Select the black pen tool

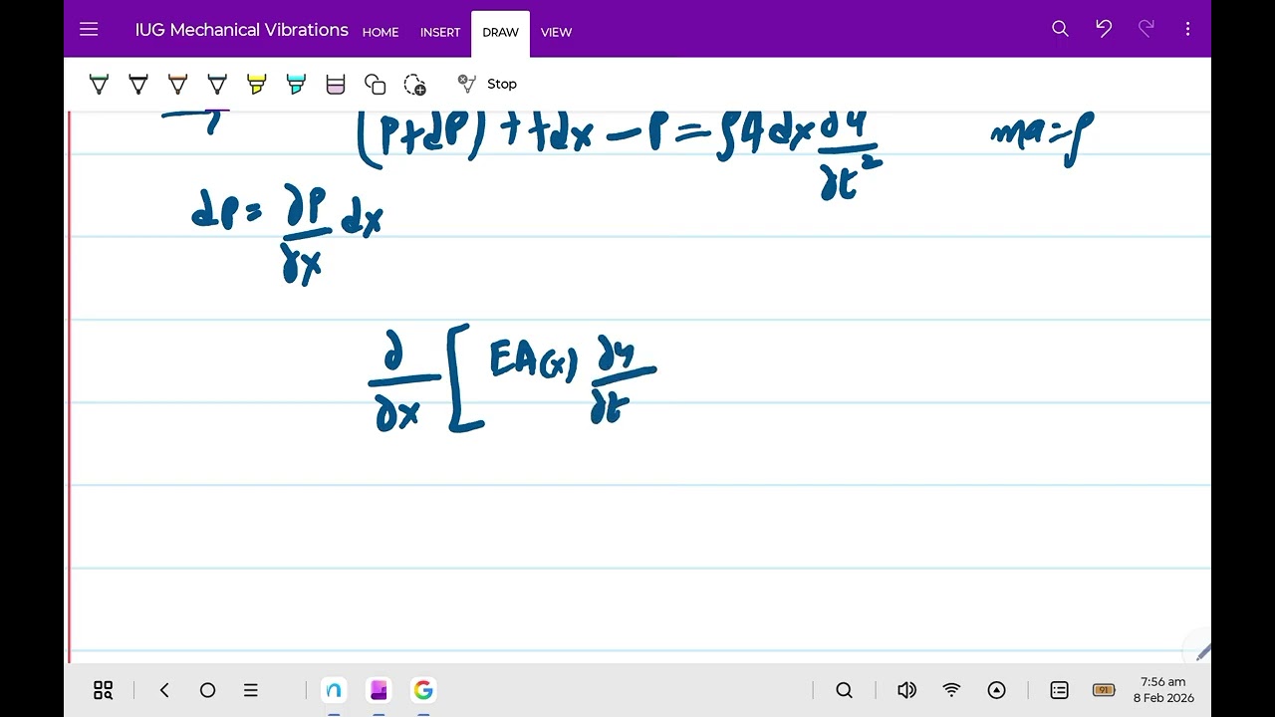point(138,85)
